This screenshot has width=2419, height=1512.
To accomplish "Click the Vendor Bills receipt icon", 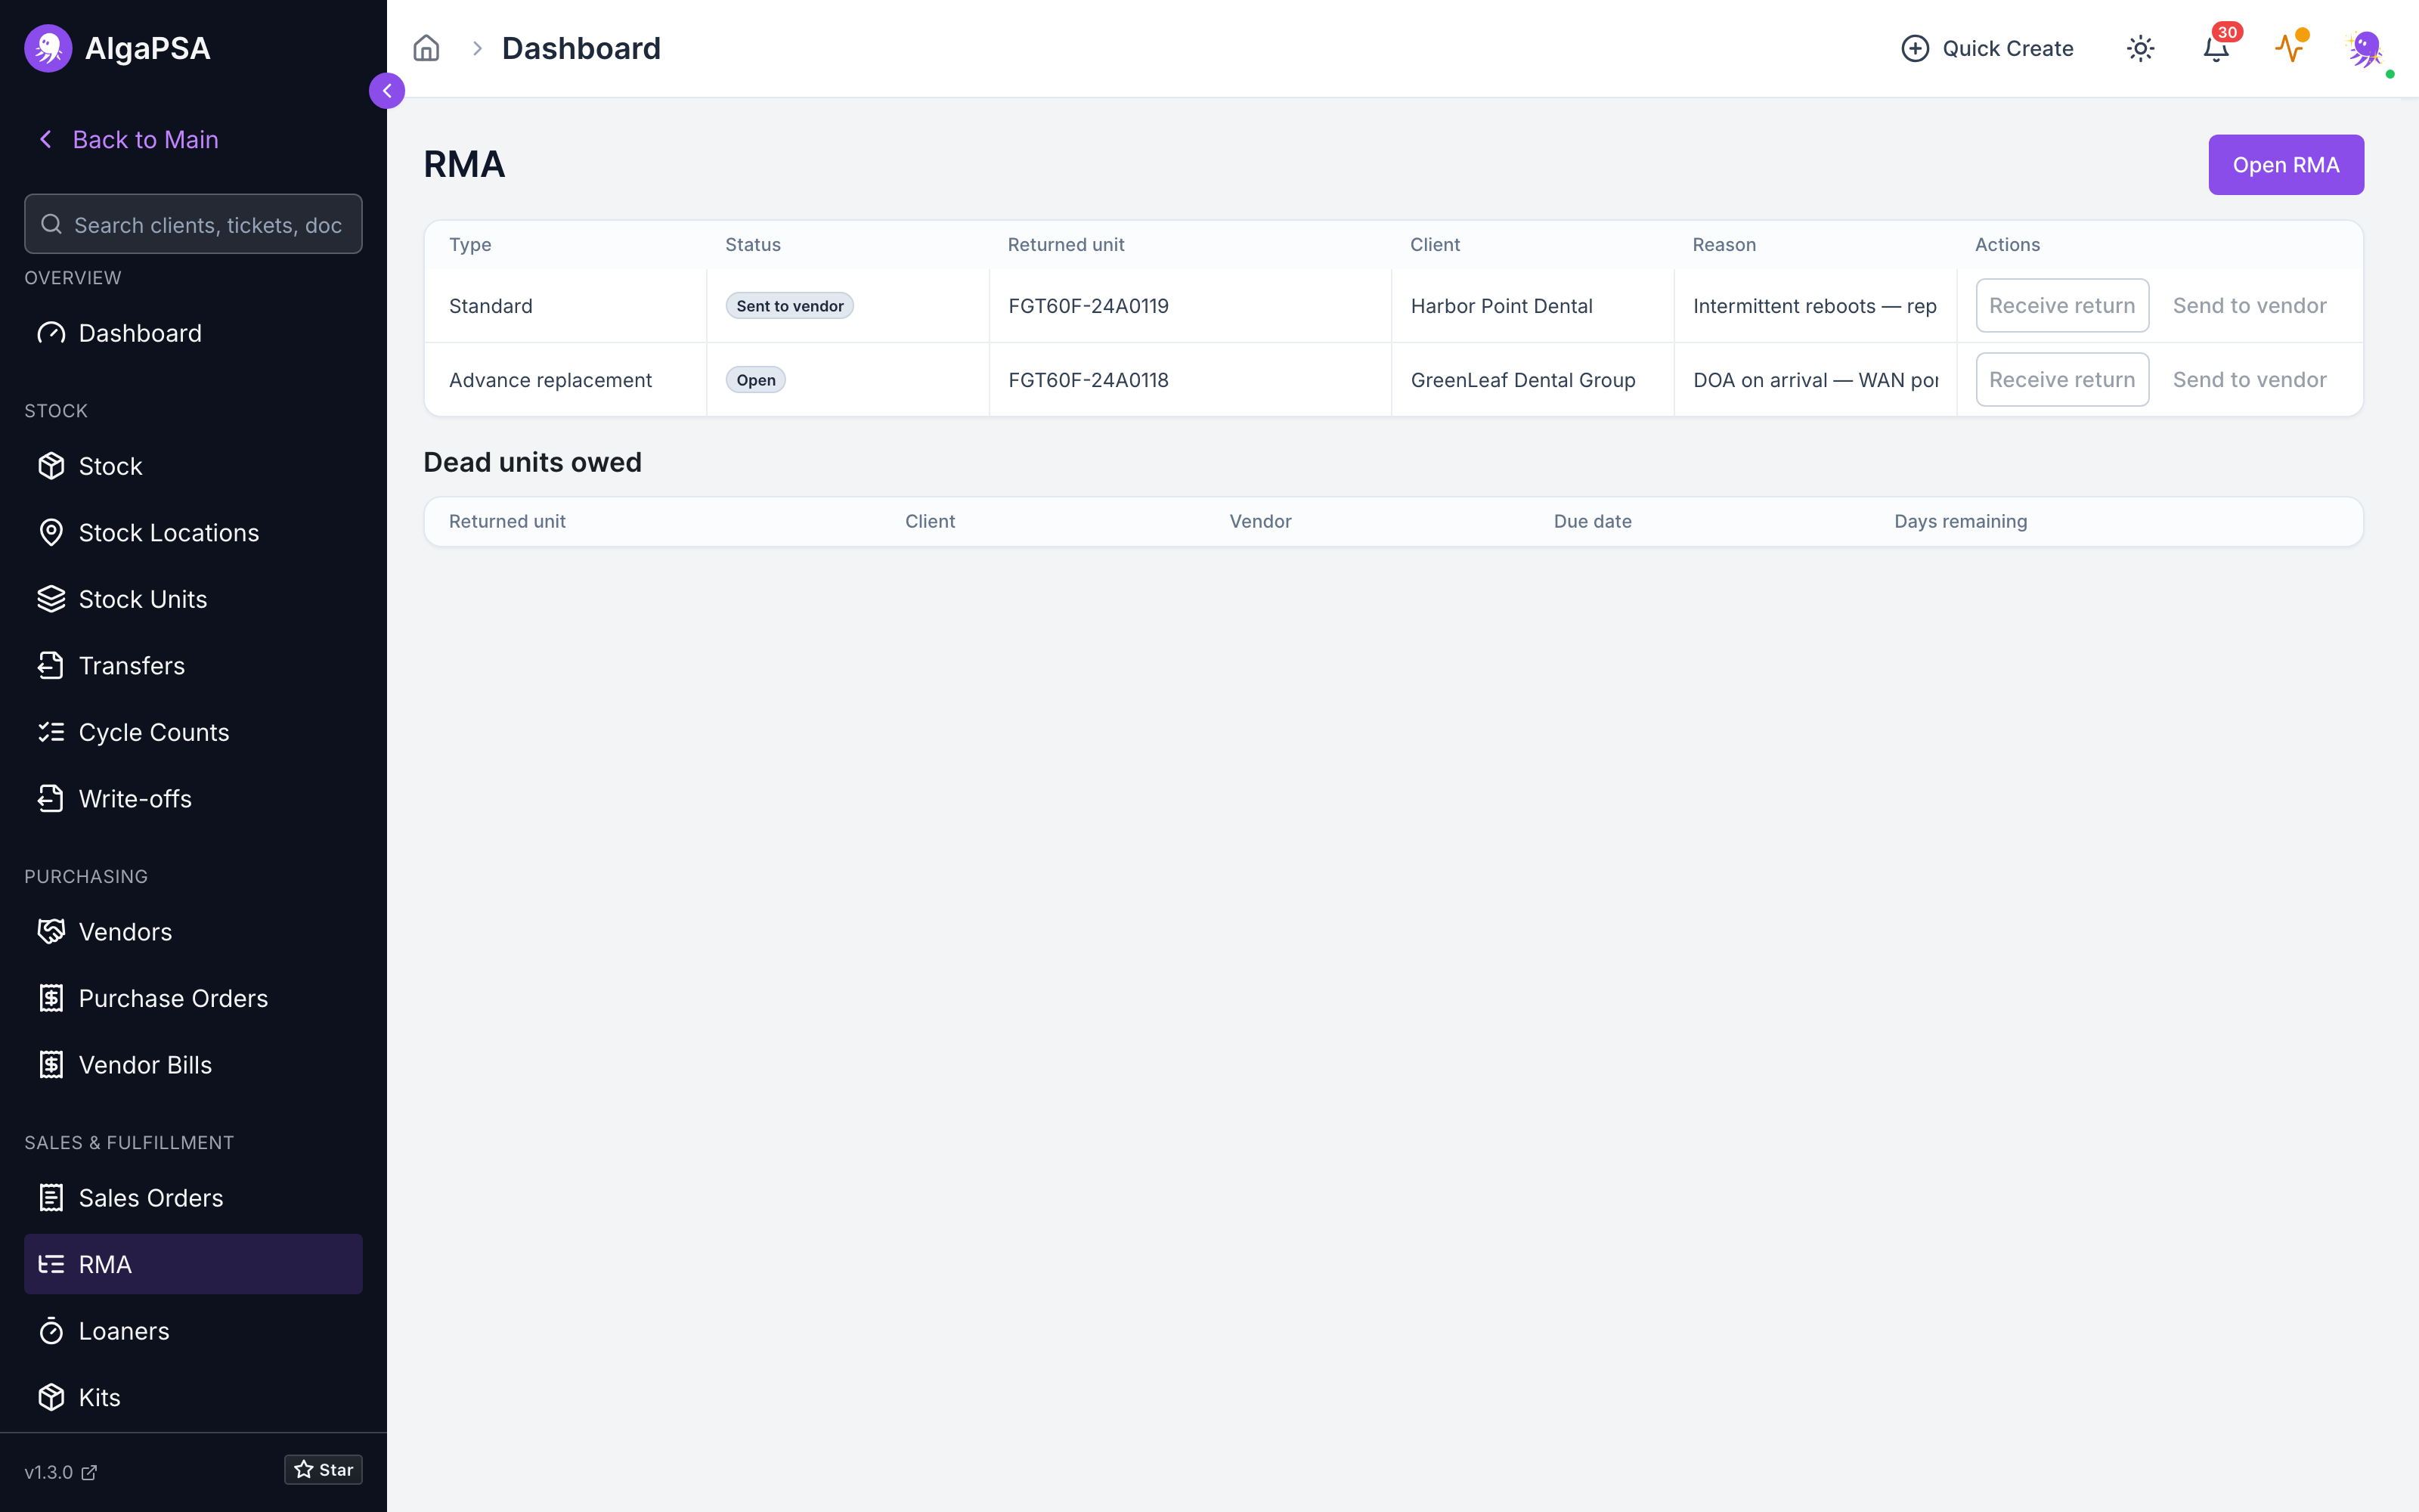I will [x=51, y=1065].
